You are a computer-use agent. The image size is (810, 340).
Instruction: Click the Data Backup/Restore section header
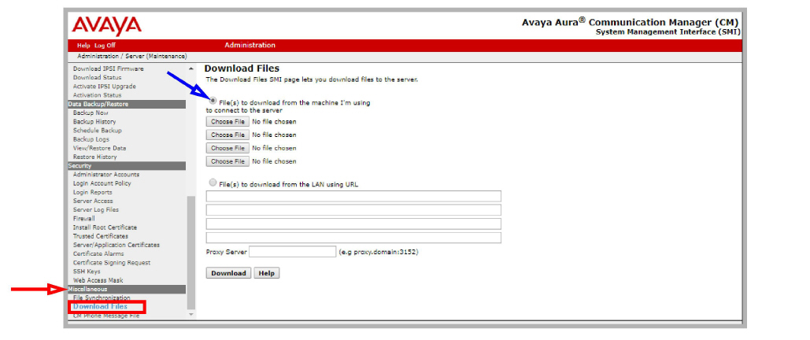click(127, 104)
